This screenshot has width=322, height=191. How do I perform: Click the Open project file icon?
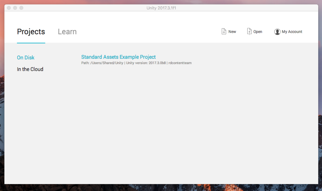(249, 31)
